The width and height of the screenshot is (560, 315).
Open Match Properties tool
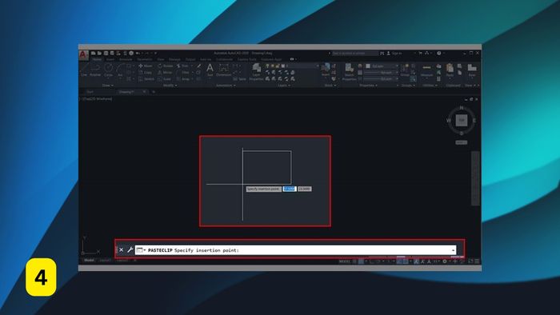coord(350,72)
